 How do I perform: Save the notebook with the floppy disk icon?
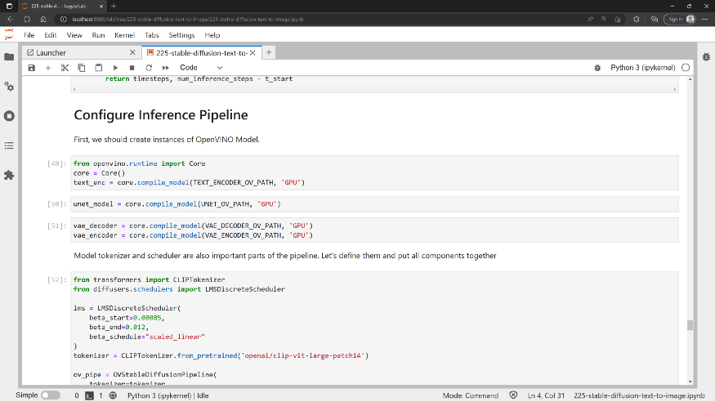tap(32, 68)
